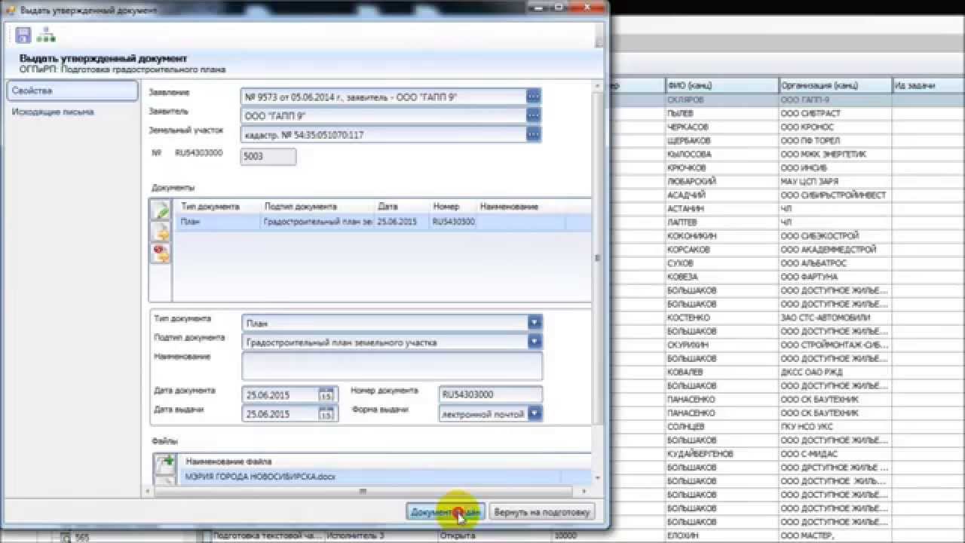Select the КОСТЕНКО cell in background table
The height and width of the screenshot is (543, 965).
[721, 318]
